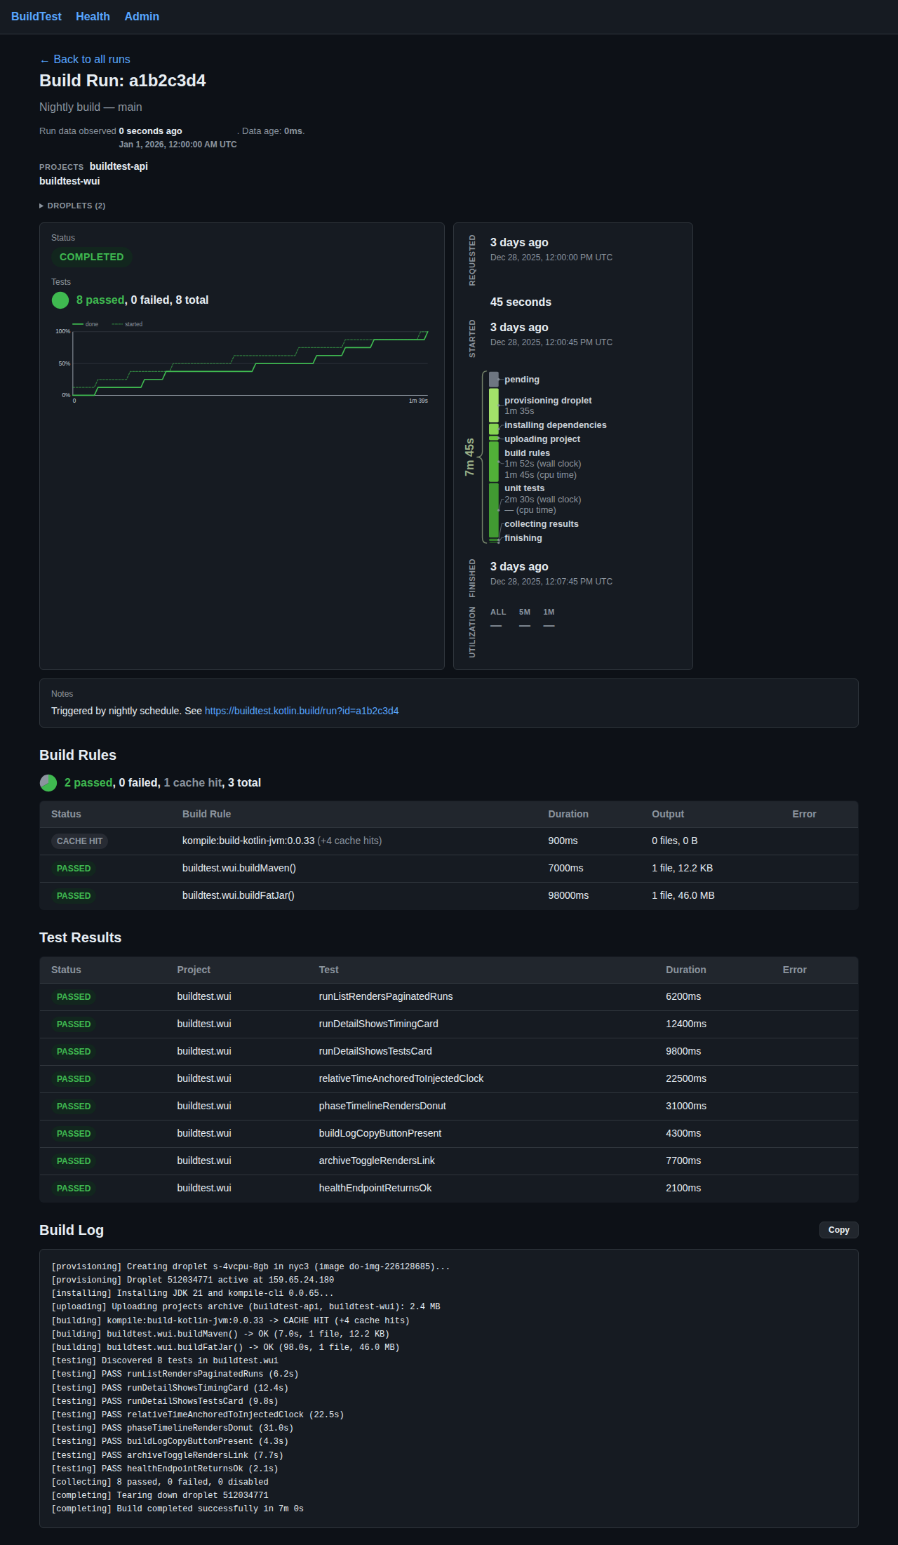Select the runListRendersPaginatedRuns test row
This screenshot has width=898, height=1545.
coord(449,997)
